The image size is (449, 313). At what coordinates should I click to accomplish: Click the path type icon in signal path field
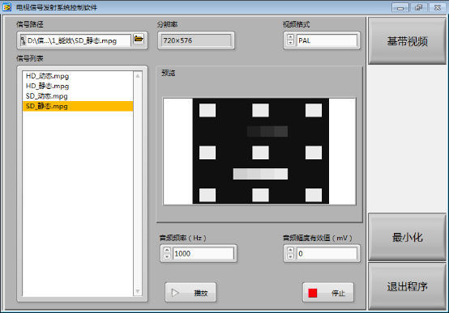click(x=24, y=40)
